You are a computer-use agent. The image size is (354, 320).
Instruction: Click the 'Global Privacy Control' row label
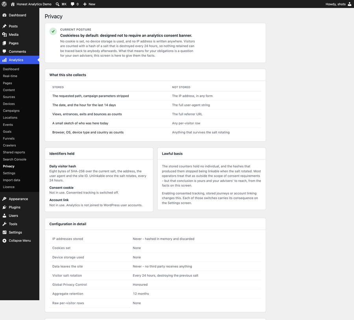[70, 285]
